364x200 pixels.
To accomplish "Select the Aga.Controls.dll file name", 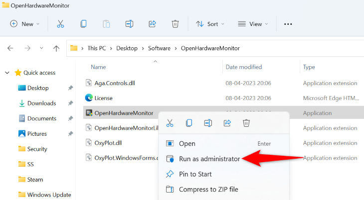I will (115, 83).
